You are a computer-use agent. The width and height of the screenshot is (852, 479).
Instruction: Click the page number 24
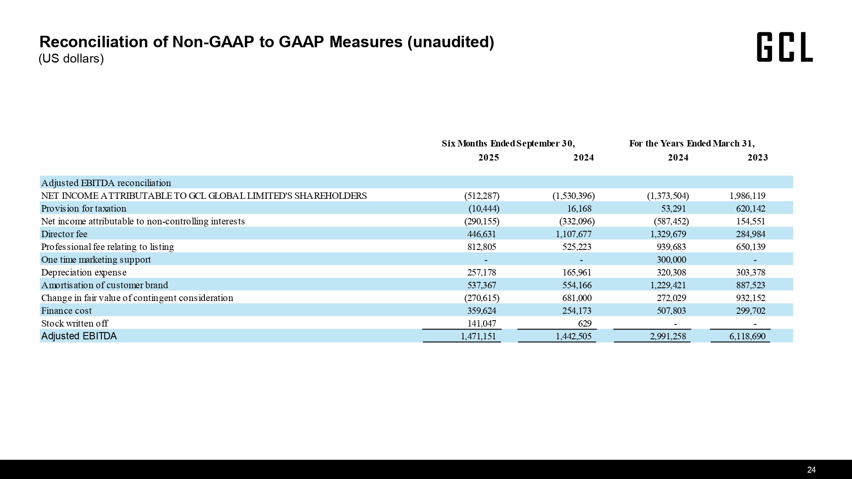[811, 470]
